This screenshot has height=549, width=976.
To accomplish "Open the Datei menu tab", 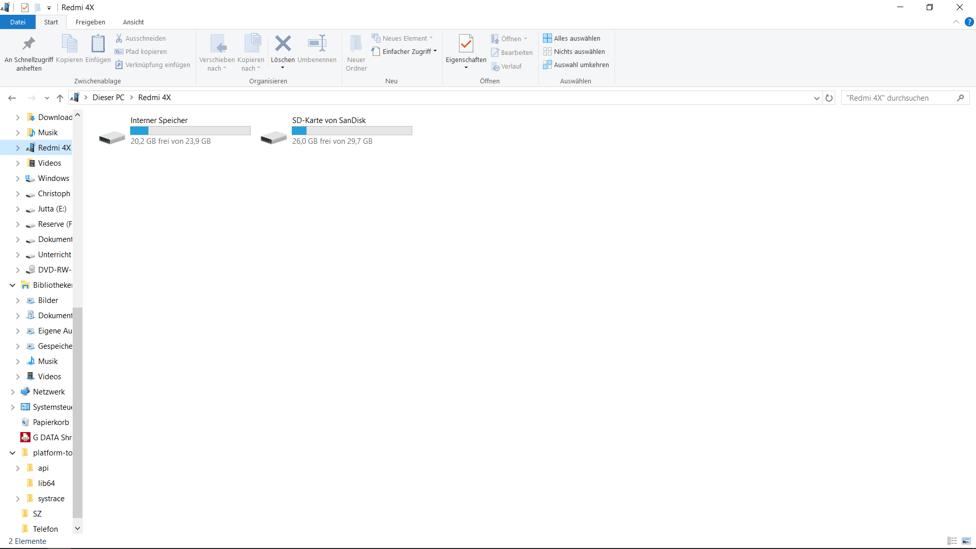I will pos(18,22).
